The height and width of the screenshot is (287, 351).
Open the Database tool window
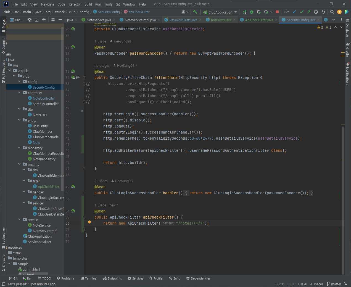[x=347, y=28]
